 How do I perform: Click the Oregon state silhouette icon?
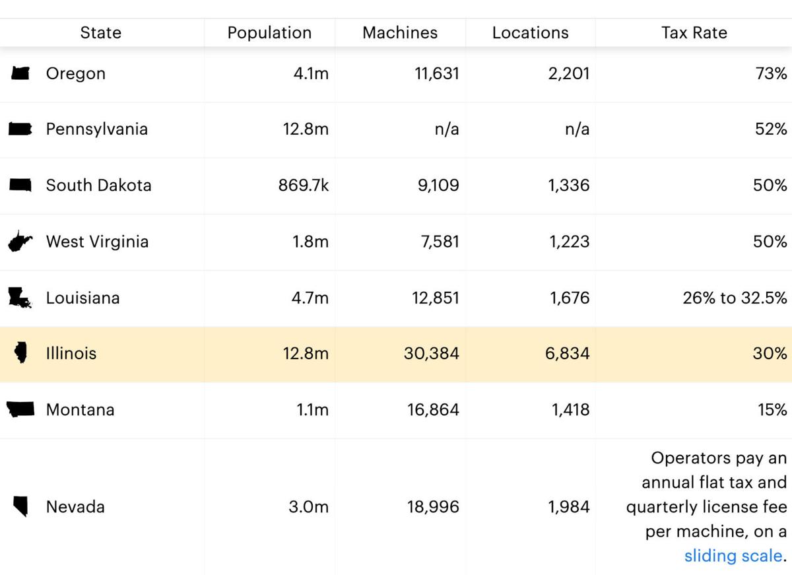coord(20,74)
